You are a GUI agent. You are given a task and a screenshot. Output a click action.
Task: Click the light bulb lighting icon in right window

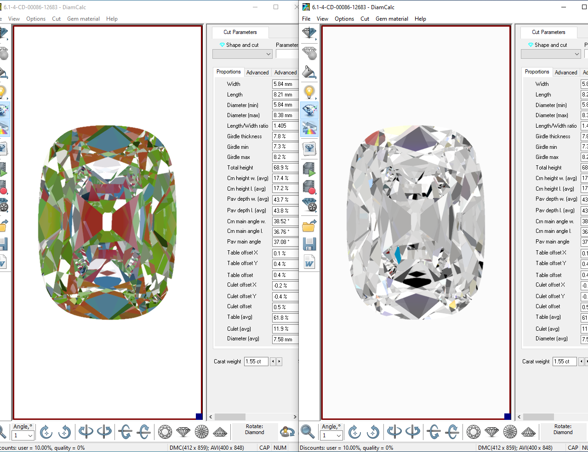[309, 92]
